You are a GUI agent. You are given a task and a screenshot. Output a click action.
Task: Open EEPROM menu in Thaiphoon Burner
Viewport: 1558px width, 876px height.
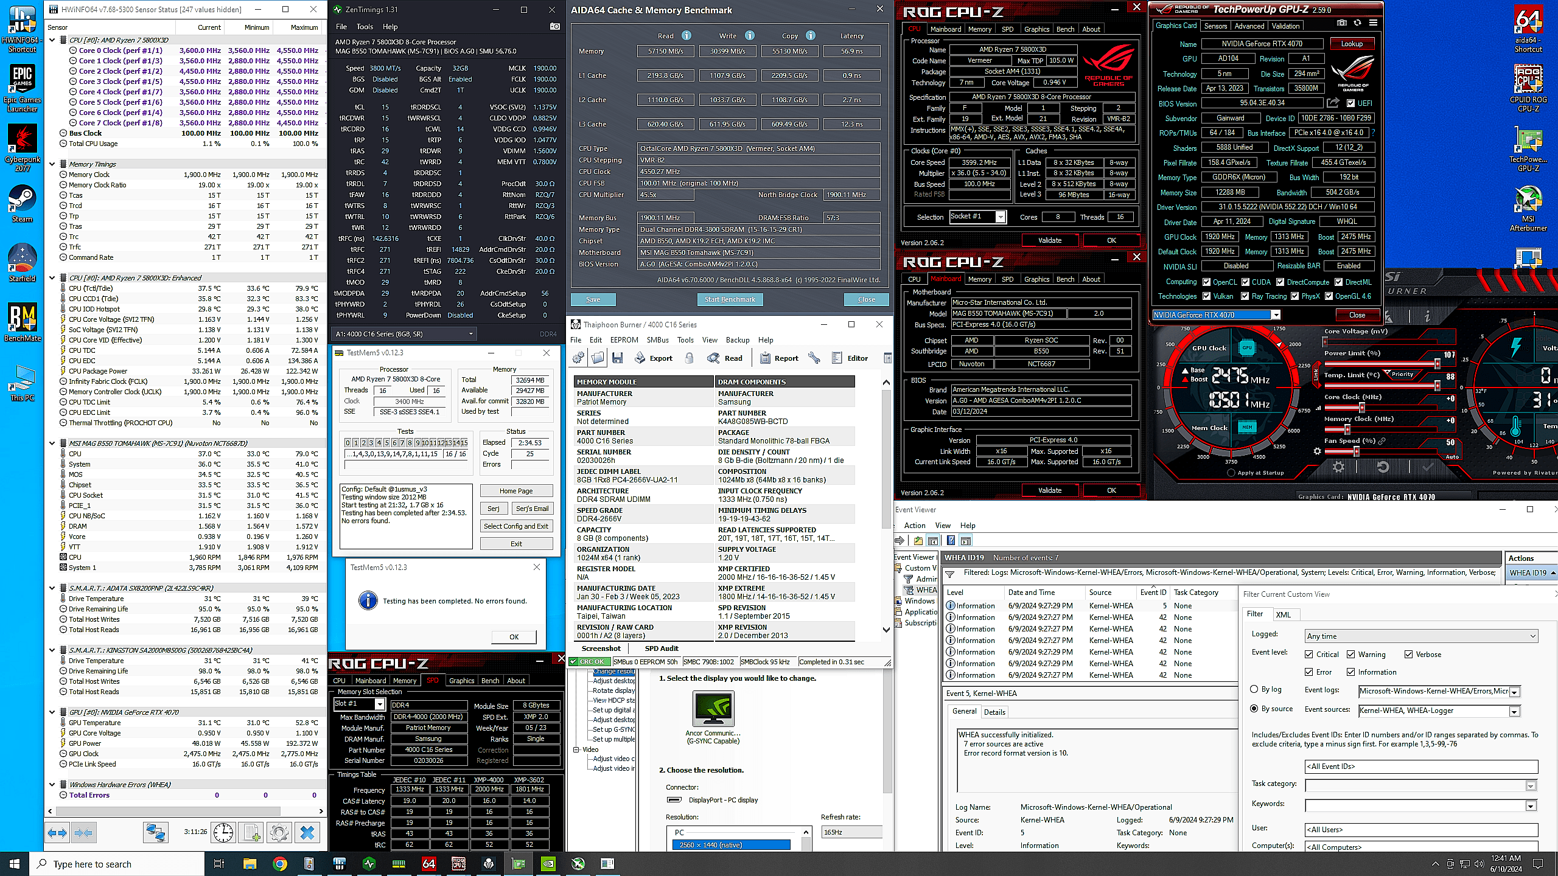624,340
